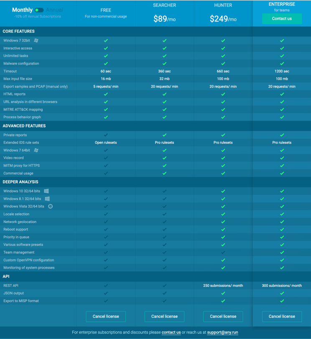Open the contact us link in footer
Screen dimensions: 311x339
pyautogui.click(x=171, y=332)
